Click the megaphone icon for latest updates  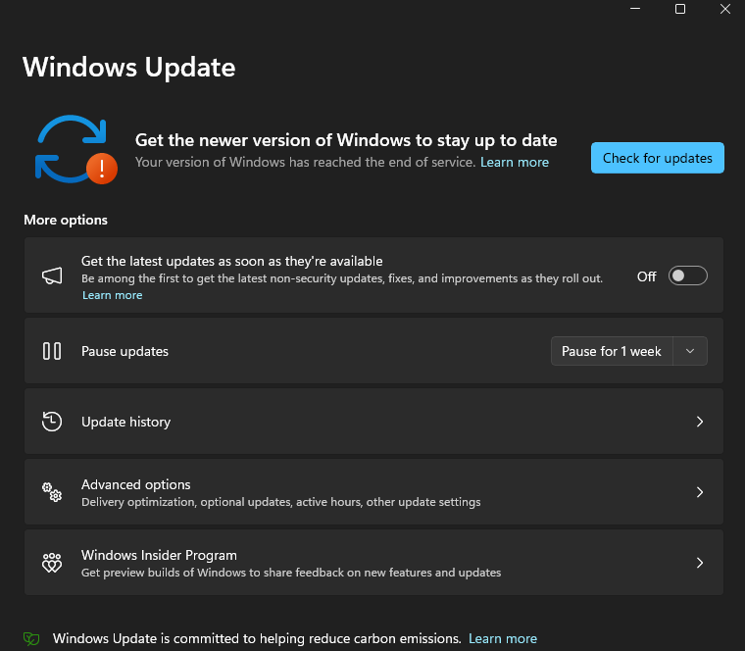(52, 275)
